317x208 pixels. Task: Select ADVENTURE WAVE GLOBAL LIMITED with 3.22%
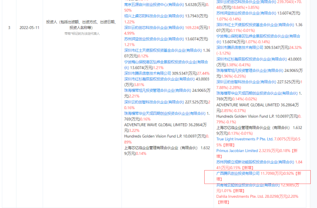pos(154,125)
